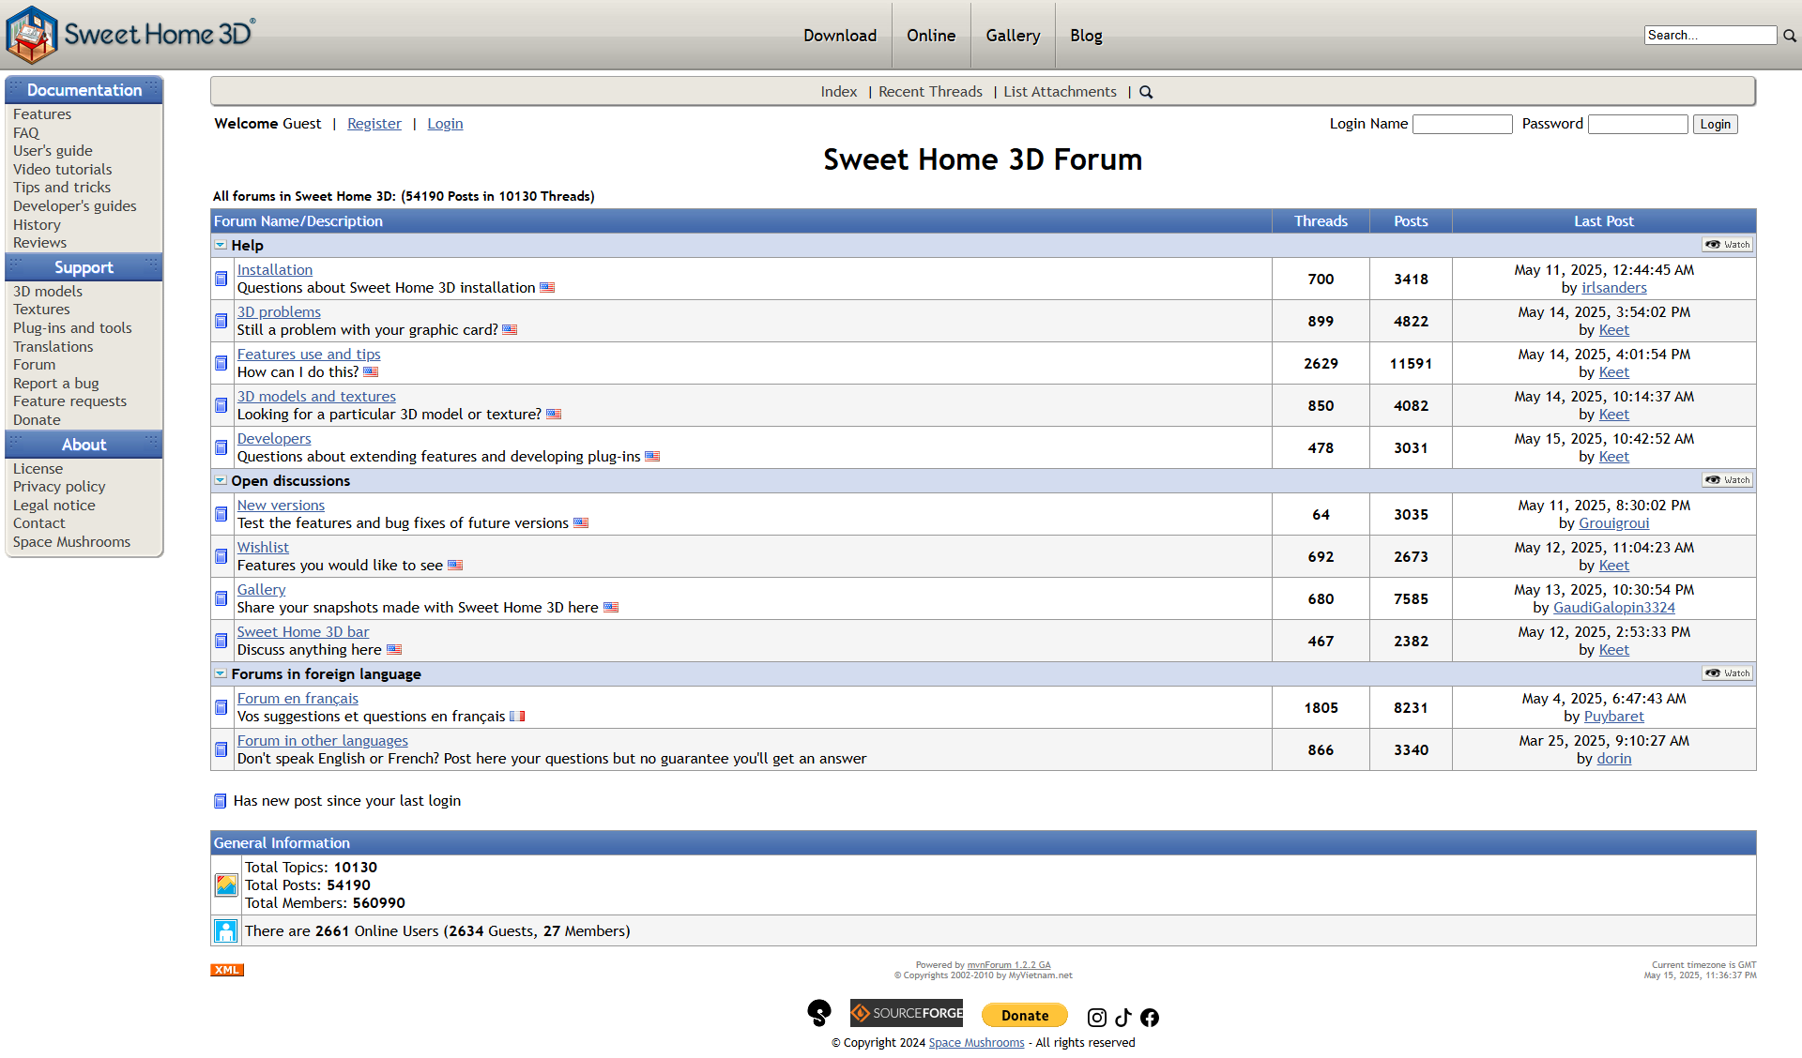Open the Download menu item
Screen dimensions: 1802x1058
click(x=840, y=36)
